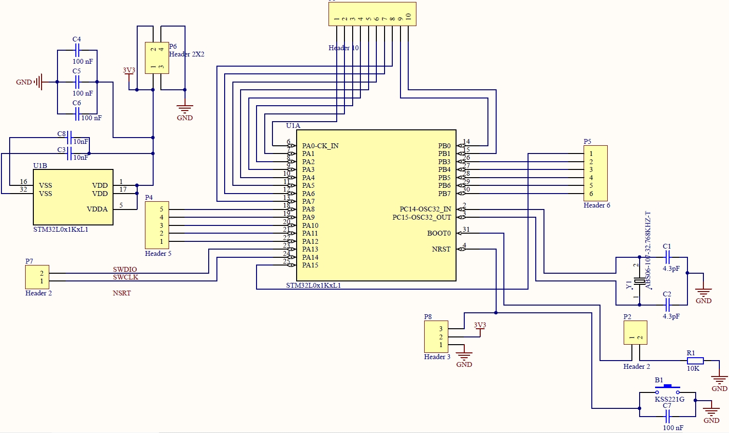
Task: Click the R1 10K resistor symbol
Action: 695,361
